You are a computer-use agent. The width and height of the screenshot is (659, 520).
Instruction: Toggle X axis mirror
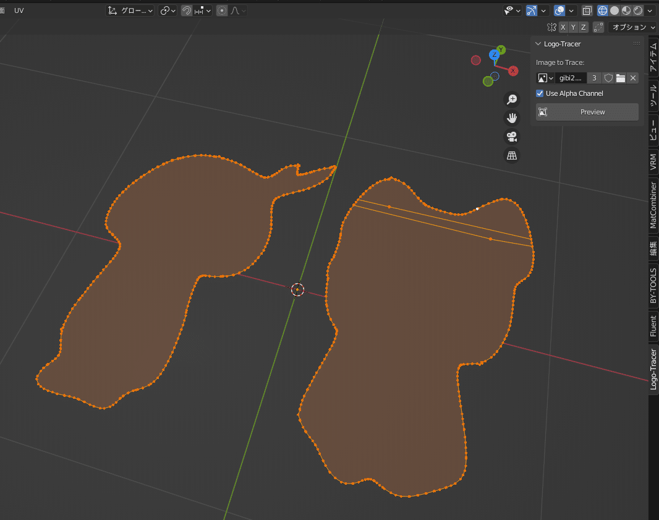(x=563, y=27)
